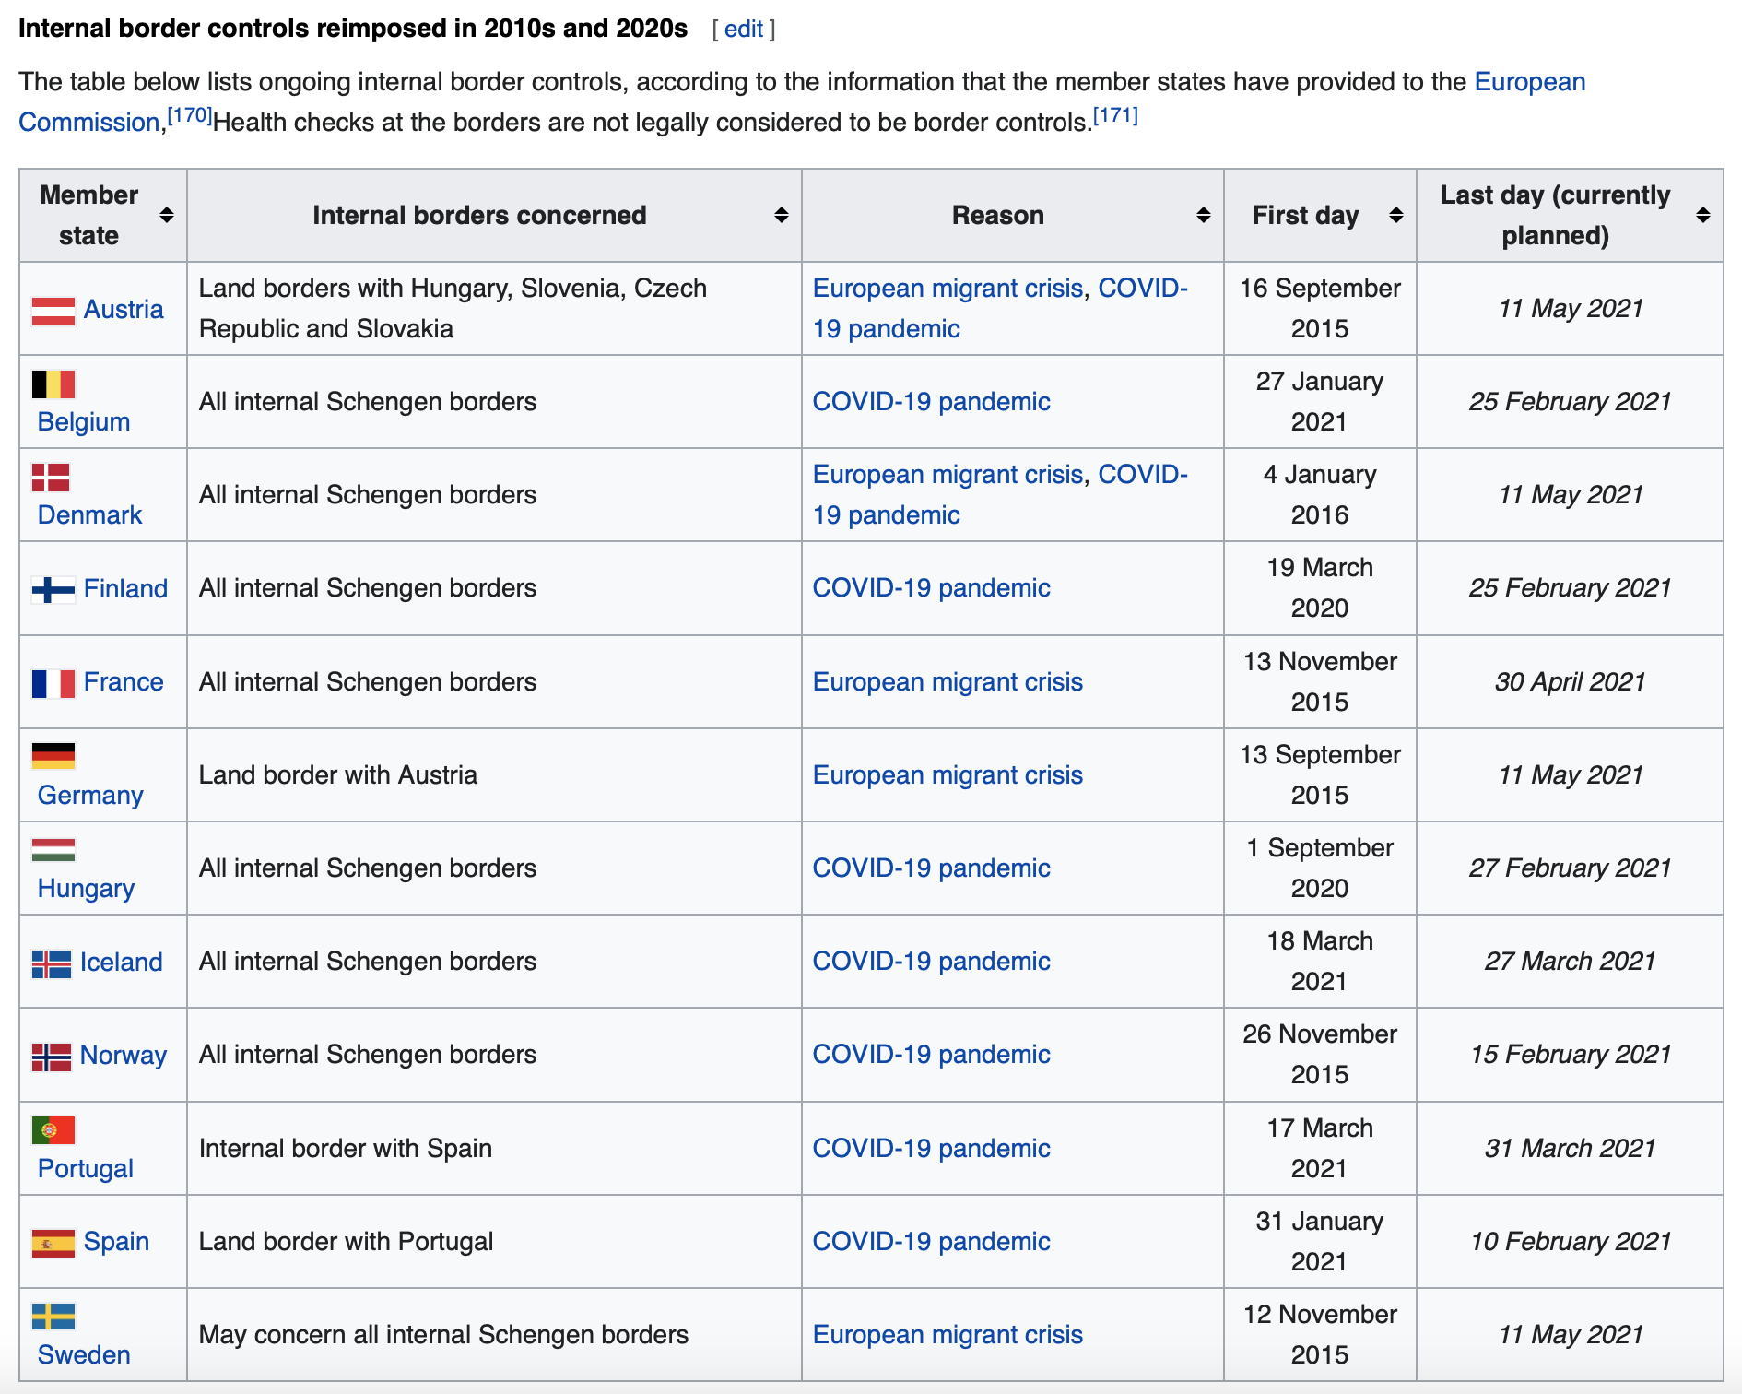Click the Hungary flag icon

coord(53,850)
